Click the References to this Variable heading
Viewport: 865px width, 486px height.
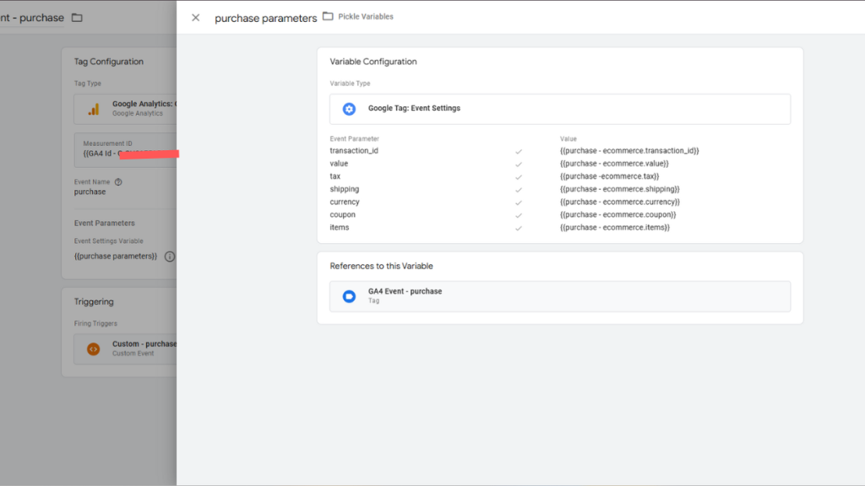tap(381, 266)
